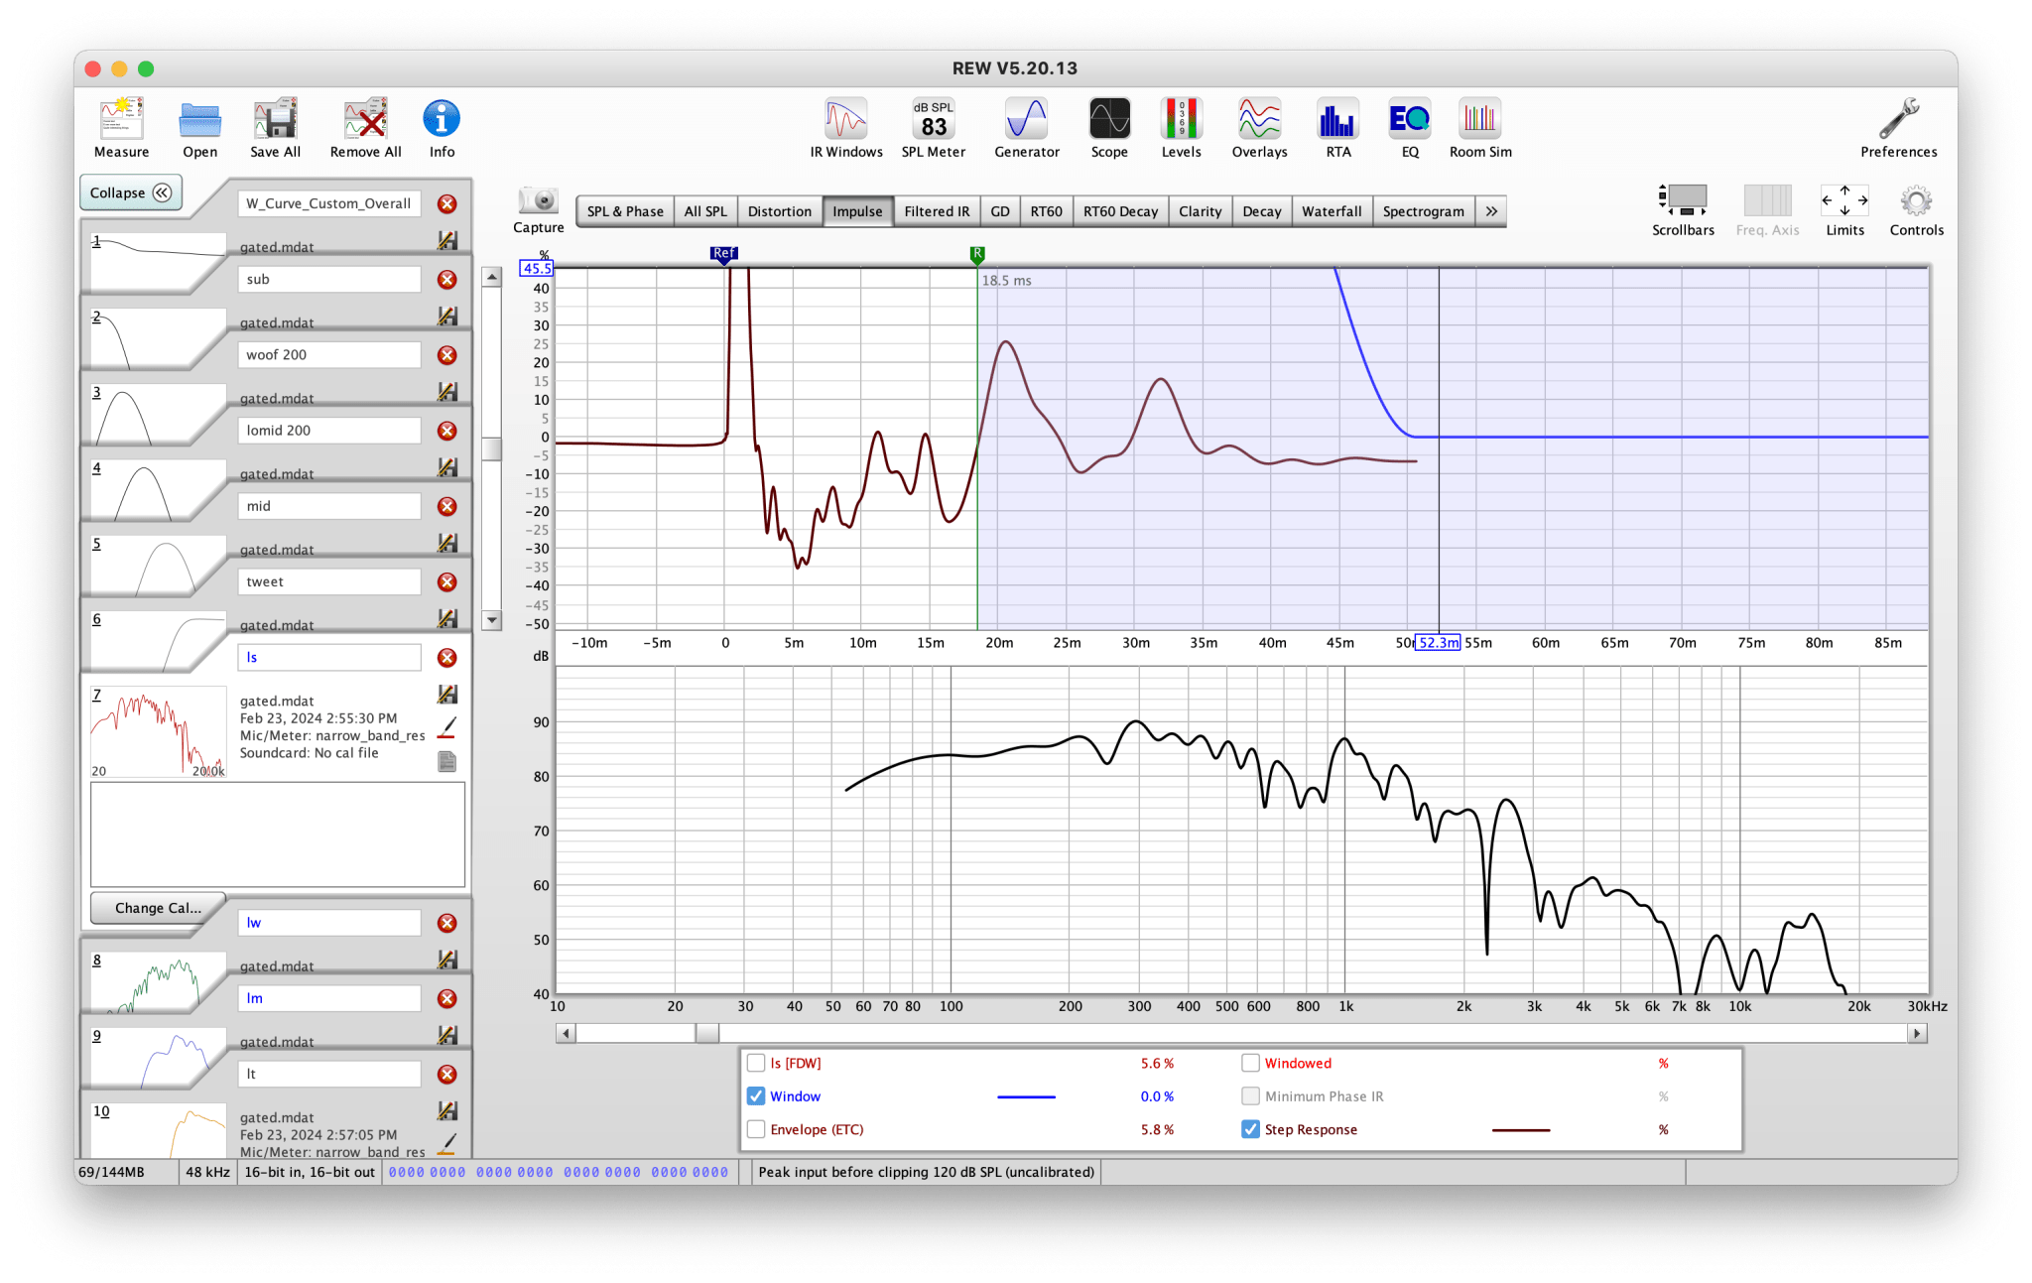Collapse the measurements panel
2032x1283 pixels.
pyautogui.click(x=131, y=192)
